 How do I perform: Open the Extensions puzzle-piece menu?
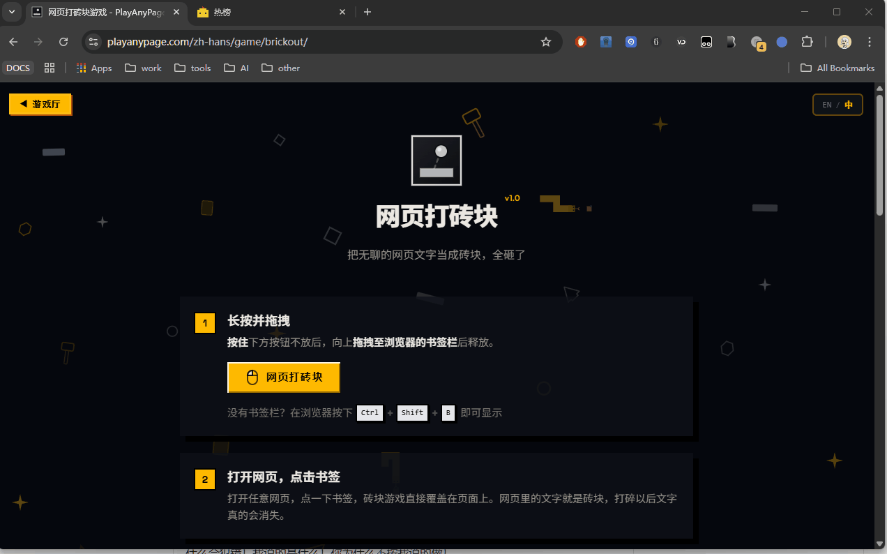click(x=807, y=42)
